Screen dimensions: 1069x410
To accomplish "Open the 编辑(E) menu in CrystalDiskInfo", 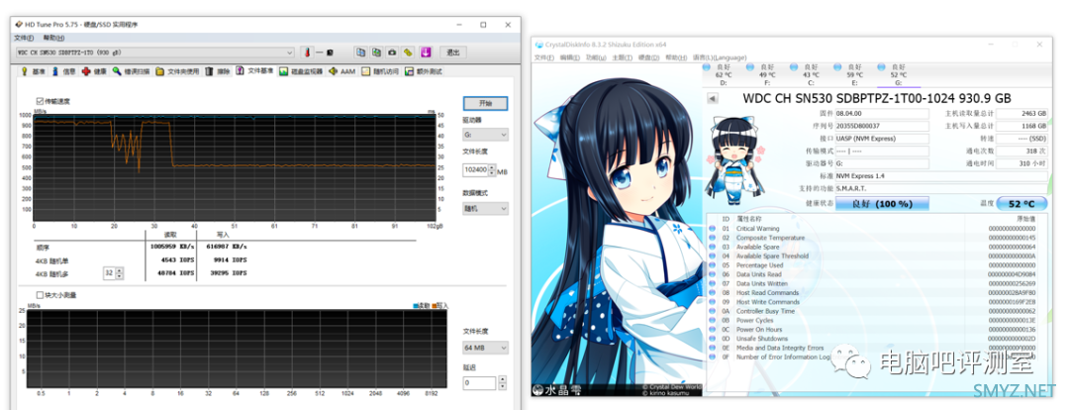I will 570,57.
